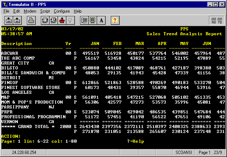Click the Description column header
The height and width of the screenshot is (157, 227).
coord(16,44)
